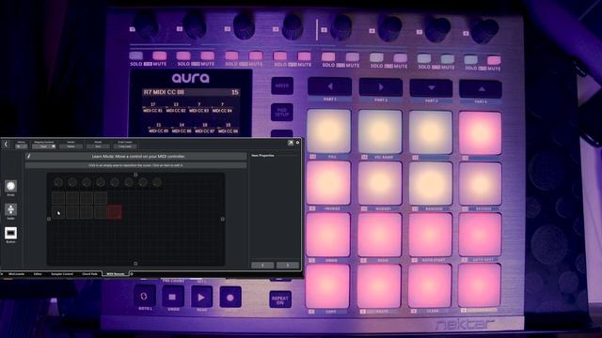Select the last knob on the surface layout
602x338 pixels.
(x=157, y=182)
